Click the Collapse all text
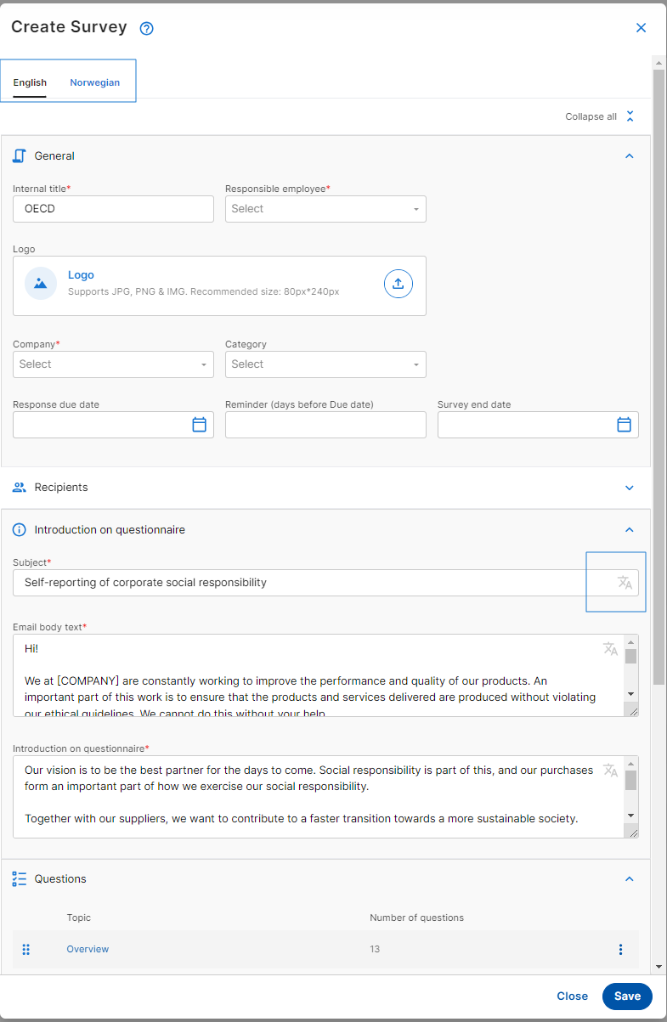Viewport: 667px width, 1022px height. point(591,117)
